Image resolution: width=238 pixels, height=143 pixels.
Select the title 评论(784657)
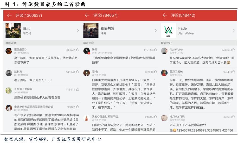[x=105, y=16]
